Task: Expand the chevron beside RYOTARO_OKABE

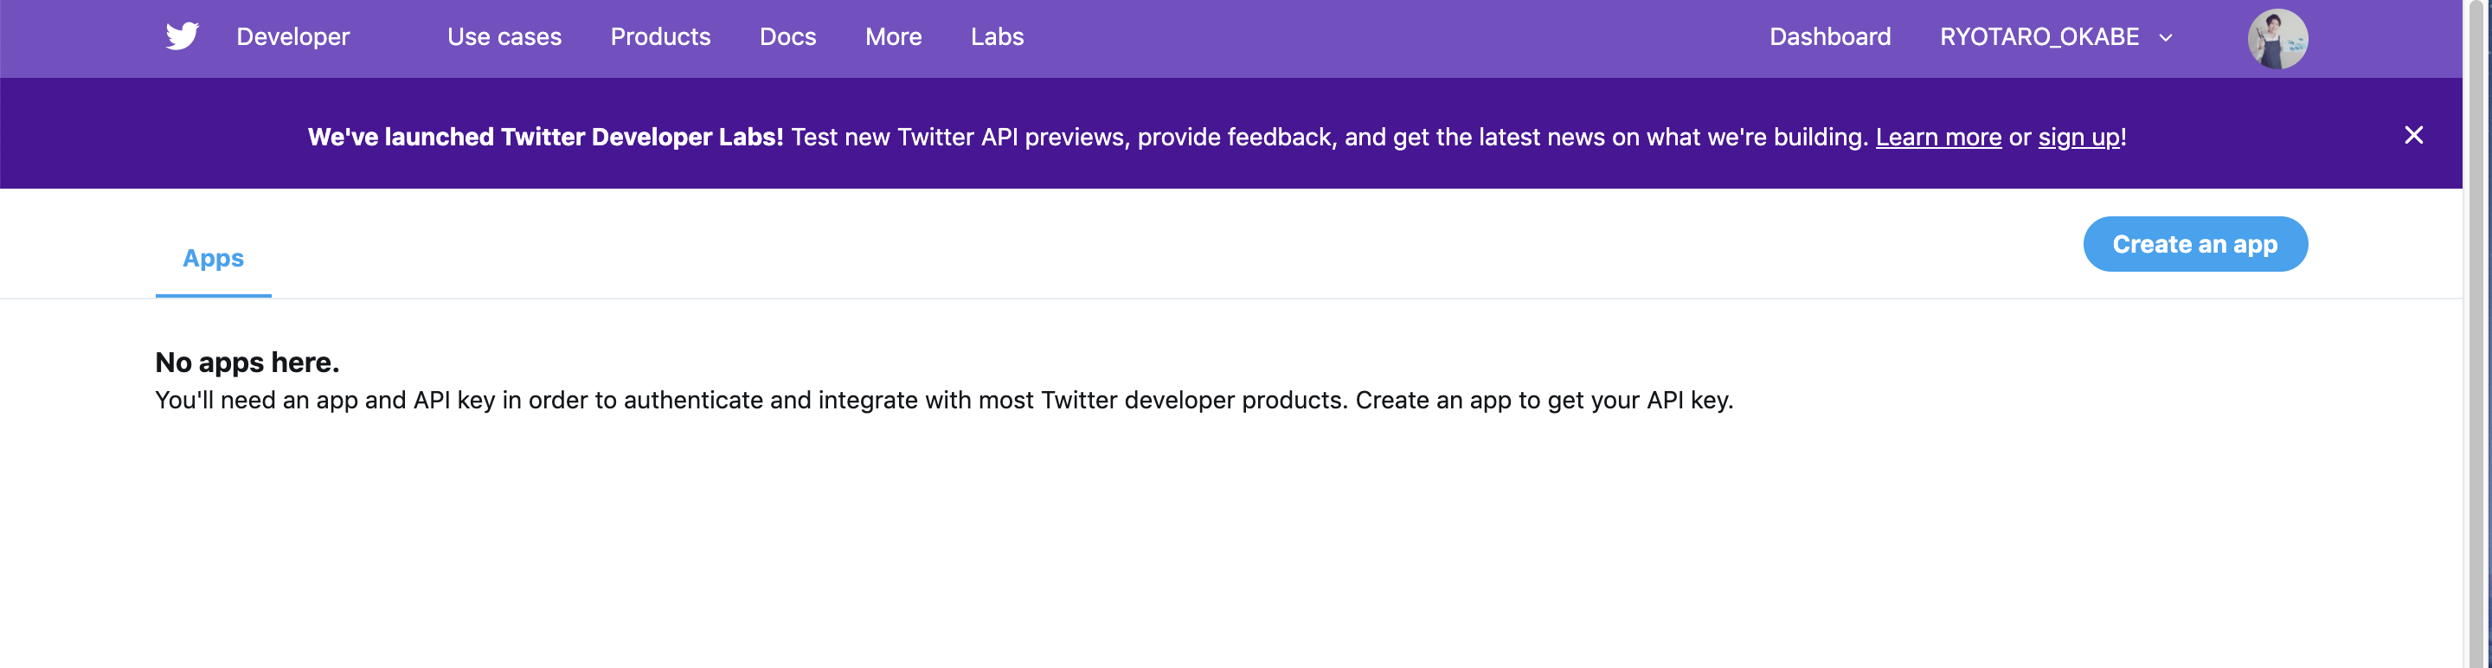Action: point(2166,38)
